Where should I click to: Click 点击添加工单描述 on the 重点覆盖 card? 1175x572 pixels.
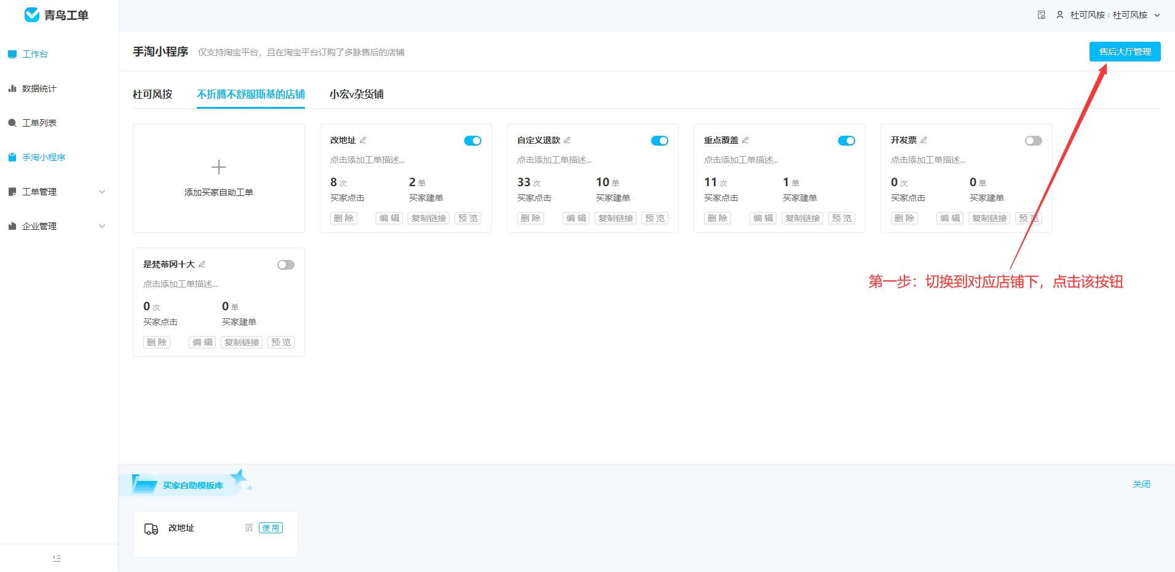[741, 160]
